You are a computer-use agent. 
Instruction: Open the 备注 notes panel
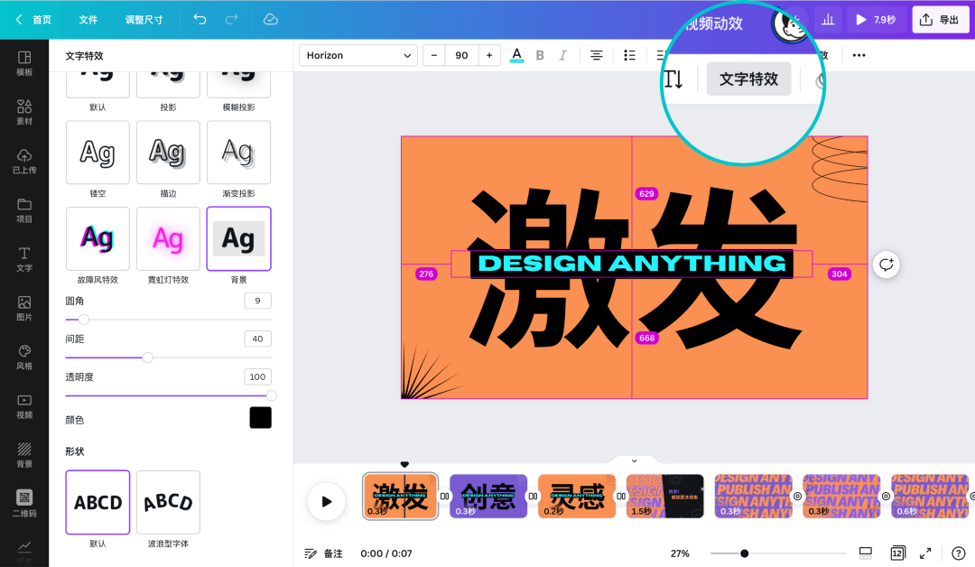click(323, 553)
